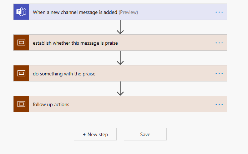Click the Microsoft Teams trigger icon
Viewport: 248px width, 154px height.
tap(21, 12)
